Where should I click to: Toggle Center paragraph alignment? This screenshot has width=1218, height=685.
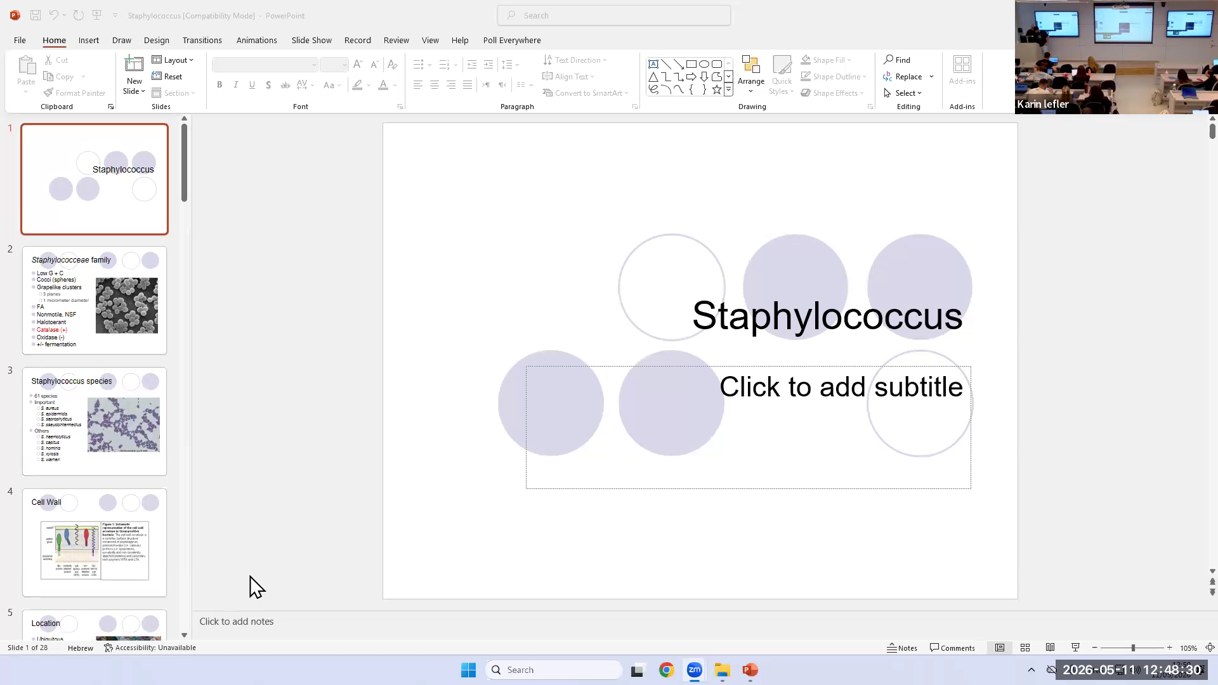pos(435,85)
